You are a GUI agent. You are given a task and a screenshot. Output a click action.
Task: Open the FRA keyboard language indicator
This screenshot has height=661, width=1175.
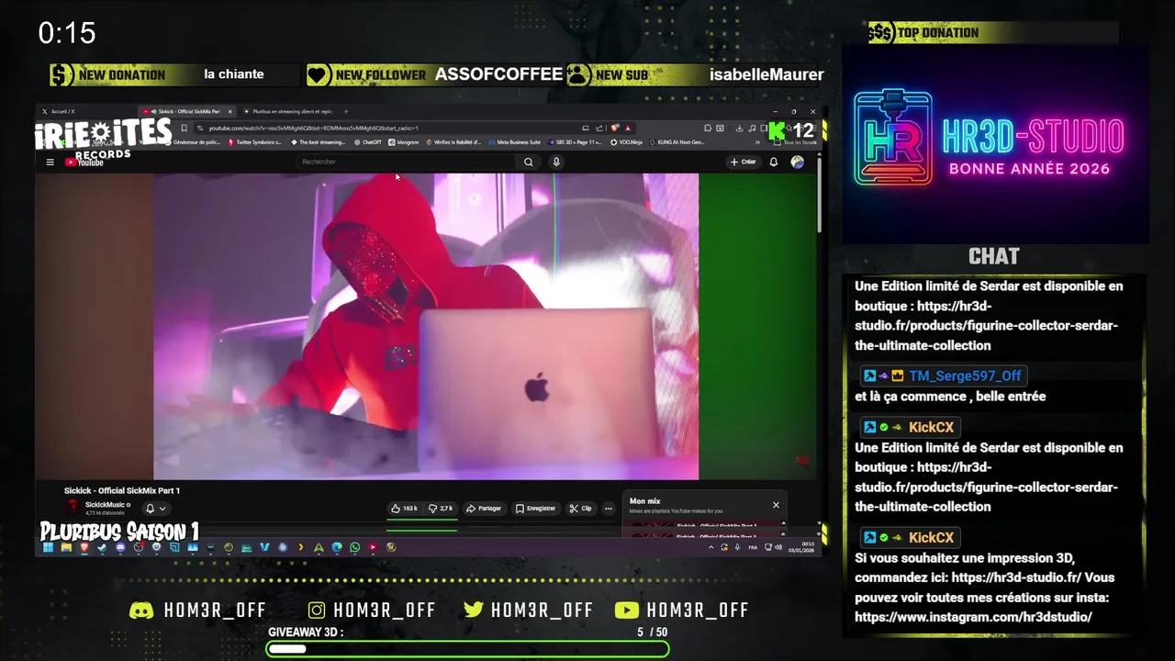pyautogui.click(x=753, y=547)
